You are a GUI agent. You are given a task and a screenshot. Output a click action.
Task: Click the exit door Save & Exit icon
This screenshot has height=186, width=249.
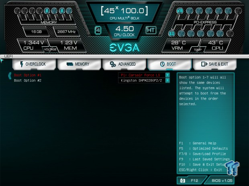click(x=204, y=64)
